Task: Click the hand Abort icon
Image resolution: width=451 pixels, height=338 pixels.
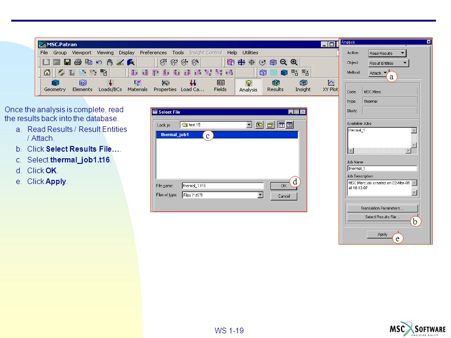Action: (x=109, y=62)
